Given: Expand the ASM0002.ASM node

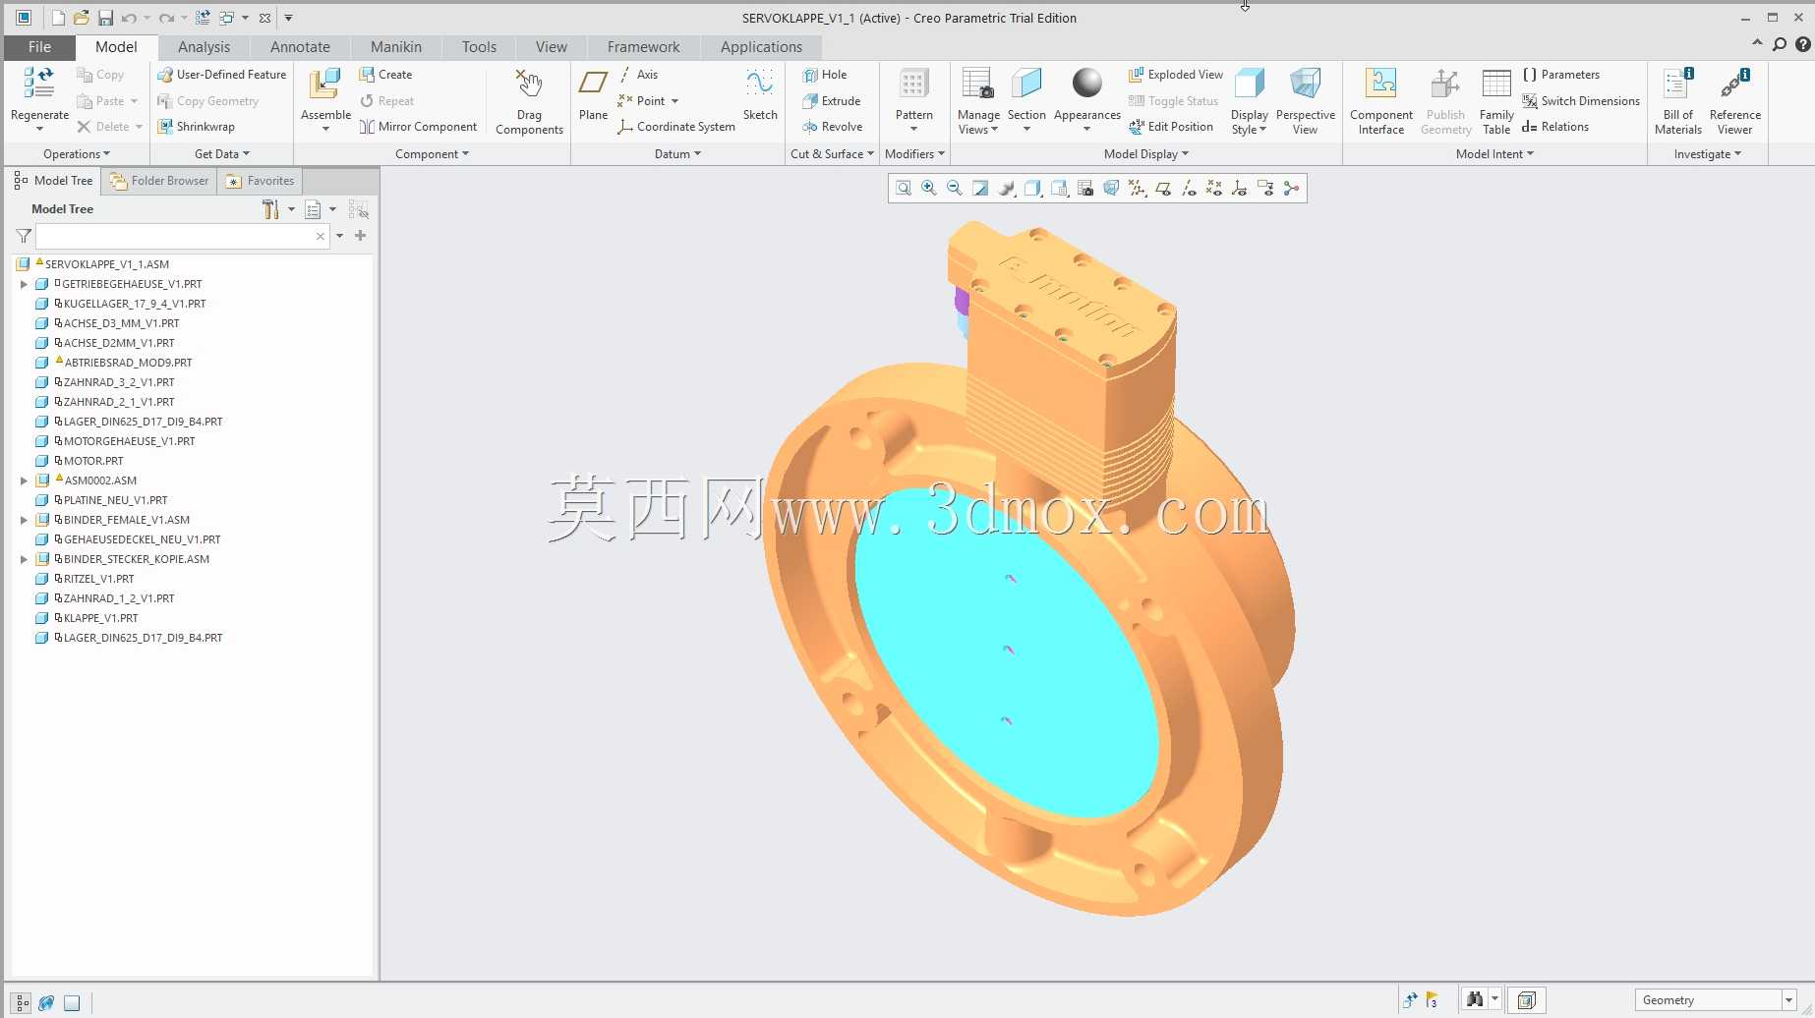Looking at the screenshot, I should click(x=24, y=481).
